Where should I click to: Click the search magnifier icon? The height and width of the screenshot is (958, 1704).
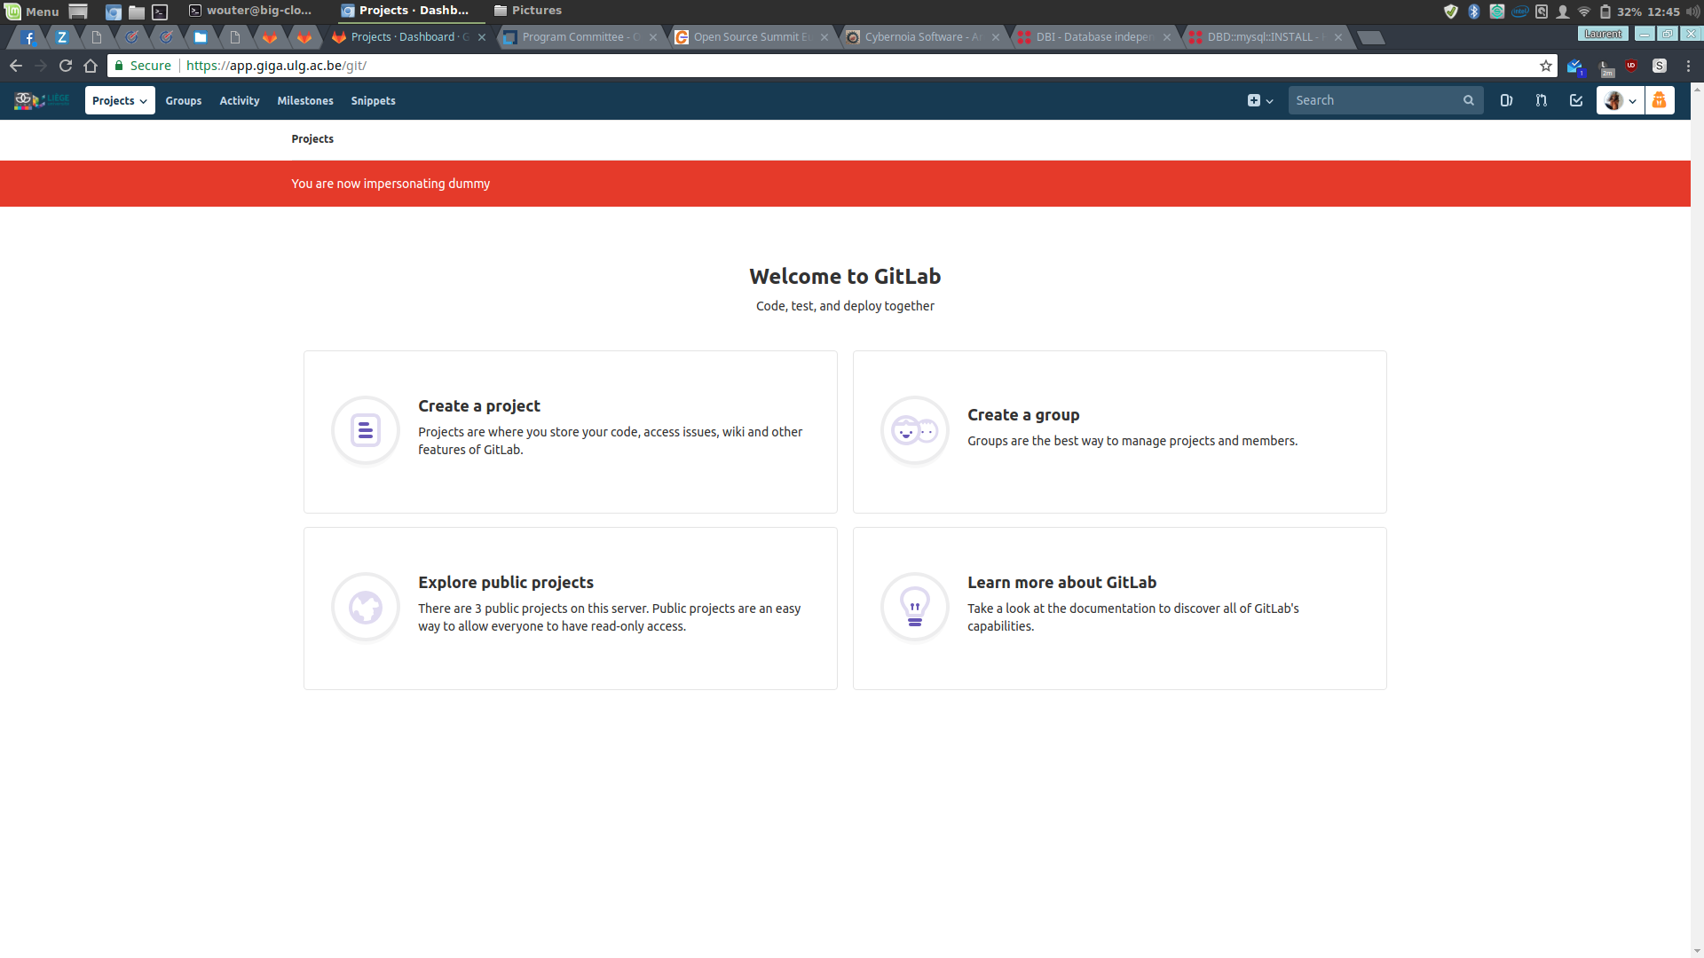pos(1469,100)
